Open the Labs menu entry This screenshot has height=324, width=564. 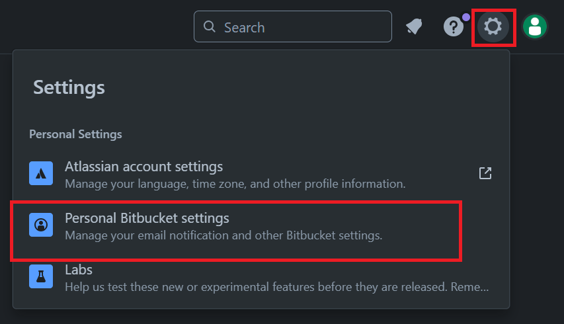tap(79, 270)
